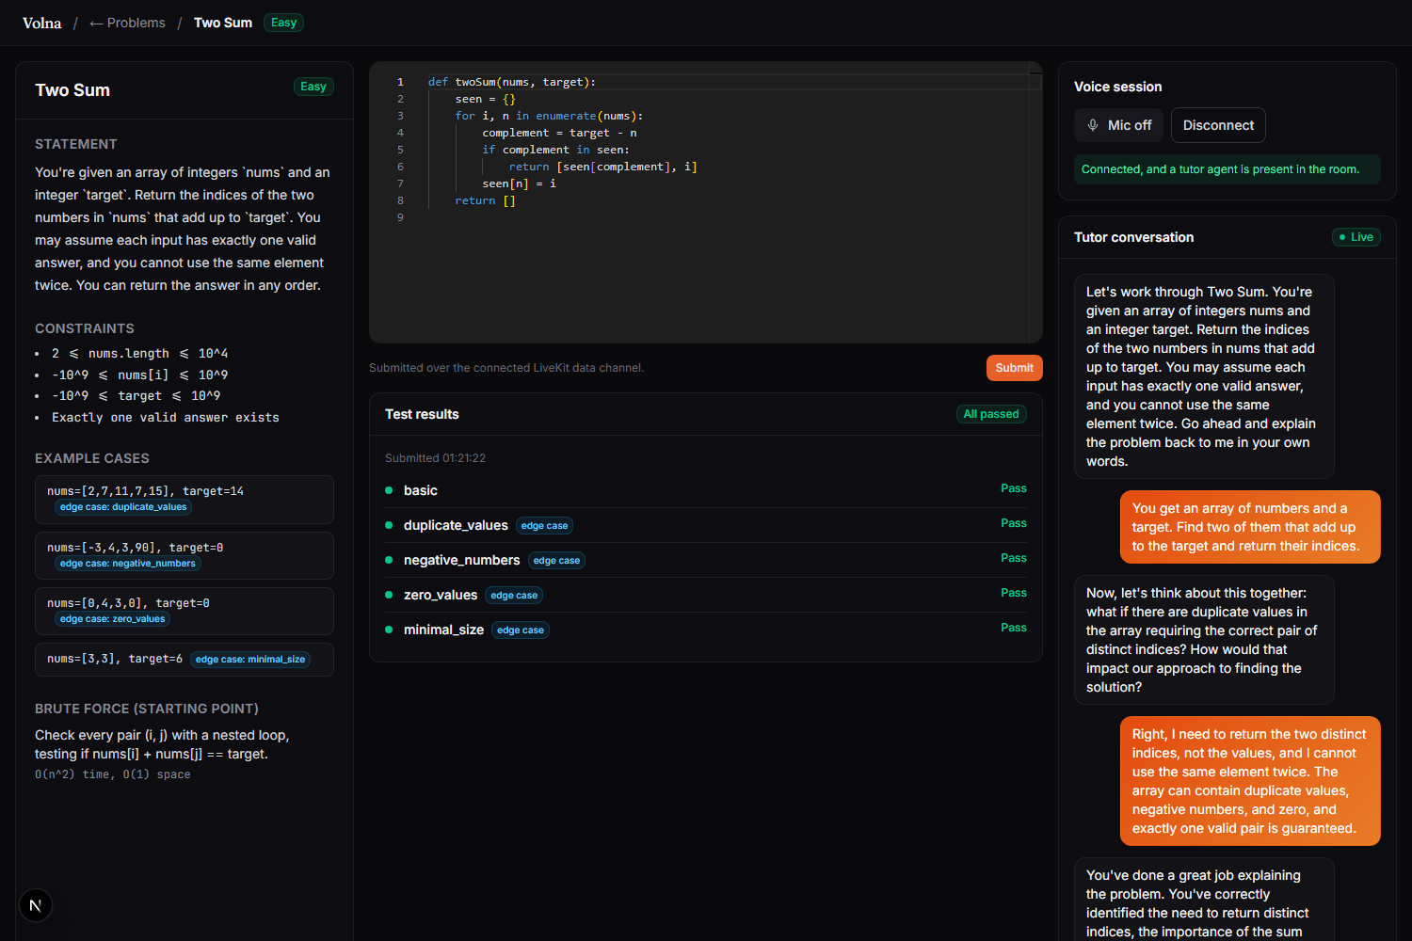The image size is (1412, 941).
Task: Click the orange reply starting 'Right, I need to return'
Action: [x=1250, y=781]
